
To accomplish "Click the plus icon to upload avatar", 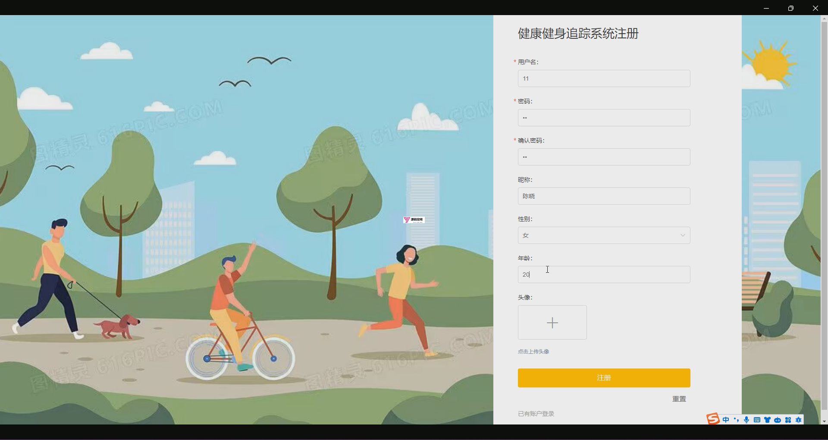I will point(552,323).
